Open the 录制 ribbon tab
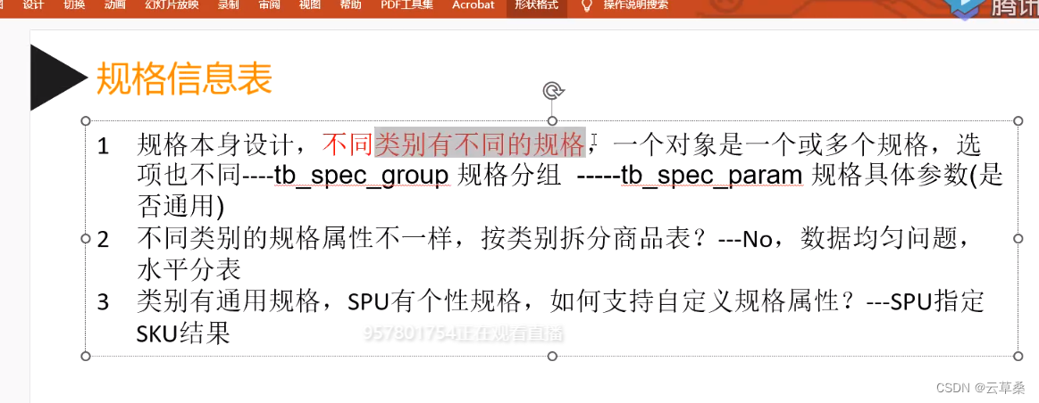 coord(229,5)
